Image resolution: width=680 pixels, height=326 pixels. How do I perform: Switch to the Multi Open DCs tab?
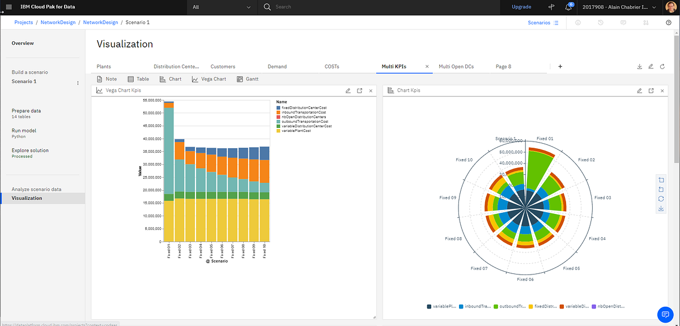456,66
